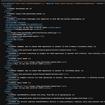This screenshot has width=105, height=105.
Task: Collapse the channel description about full-stack developer
Action: tap(4, 17)
